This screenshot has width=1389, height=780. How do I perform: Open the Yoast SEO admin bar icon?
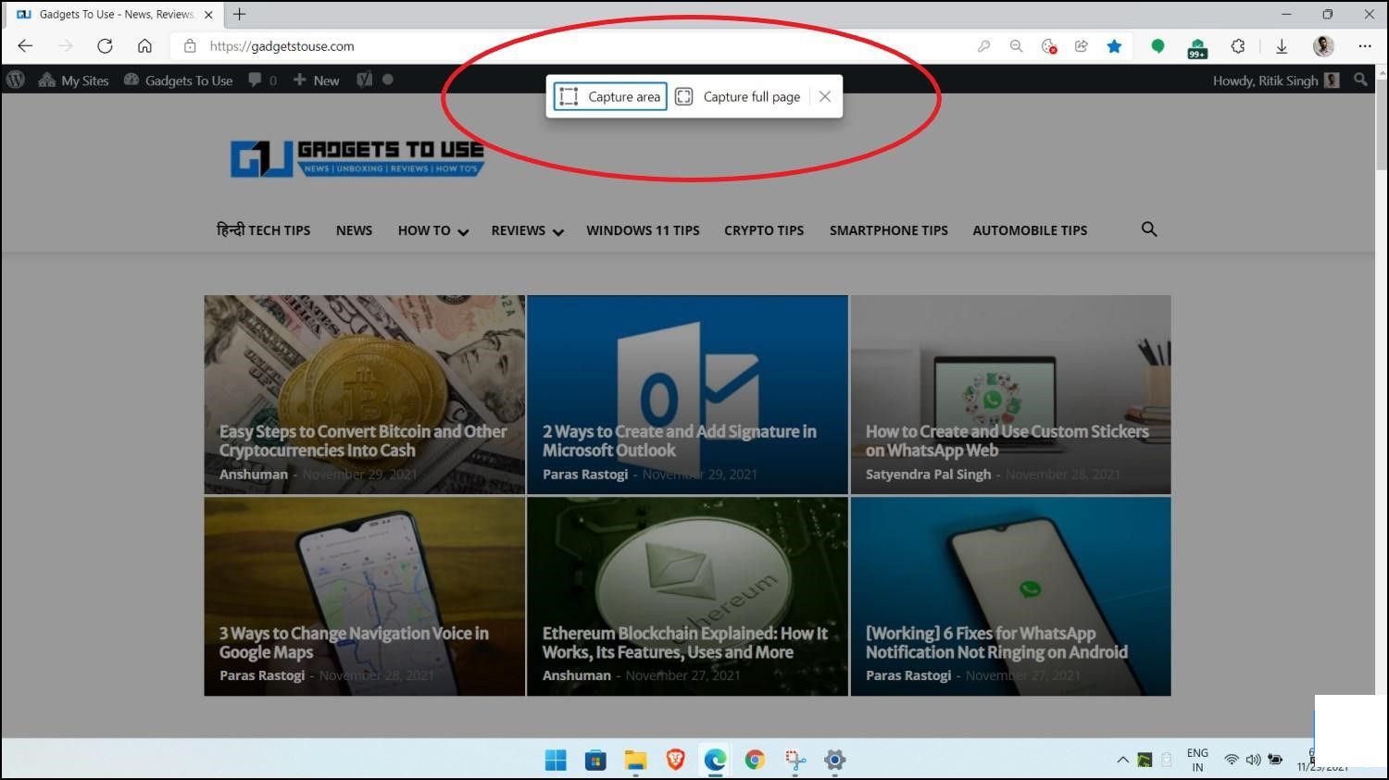click(365, 80)
